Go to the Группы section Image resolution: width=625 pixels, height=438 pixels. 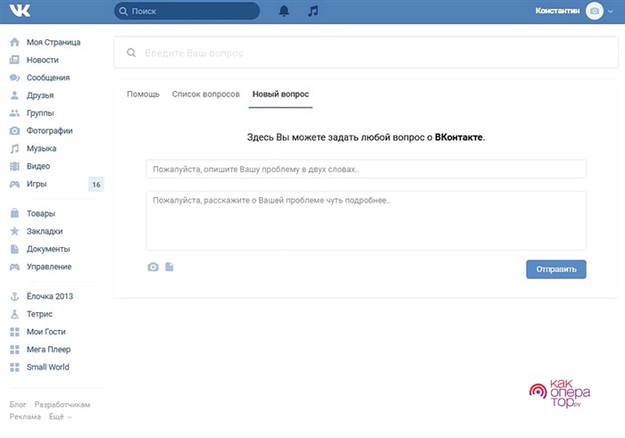[40, 113]
